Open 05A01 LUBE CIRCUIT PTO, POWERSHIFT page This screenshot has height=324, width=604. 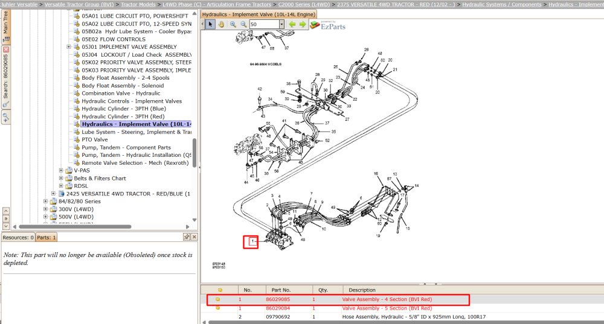click(135, 16)
